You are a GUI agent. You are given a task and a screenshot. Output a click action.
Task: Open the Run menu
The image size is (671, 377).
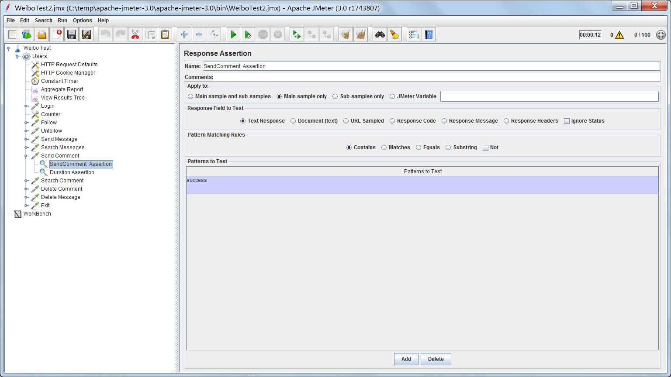point(62,21)
